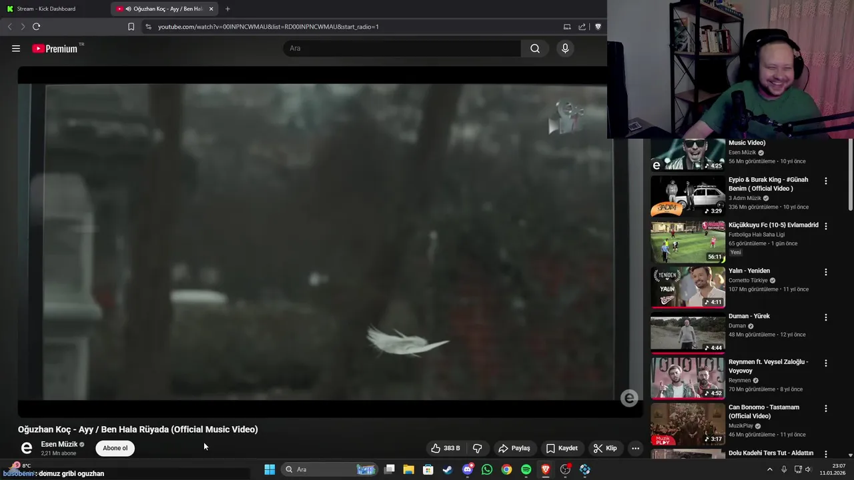The height and width of the screenshot is (480, 854).
Task: Open Discord from taskbar
Action: 468,469
